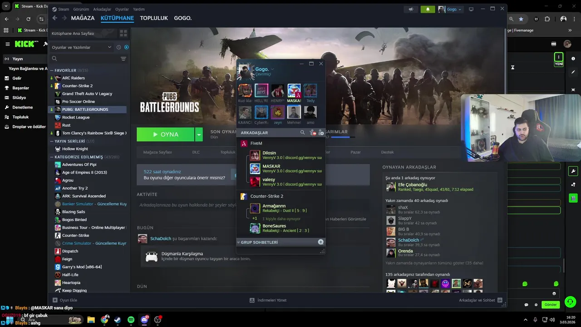Expand the green Oyna button dropdown arrow

tap(198, 134)
